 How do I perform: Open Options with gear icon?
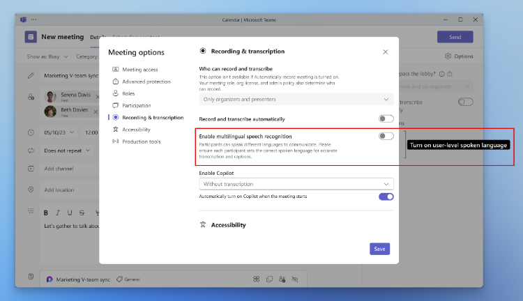[x=459, y=56]
